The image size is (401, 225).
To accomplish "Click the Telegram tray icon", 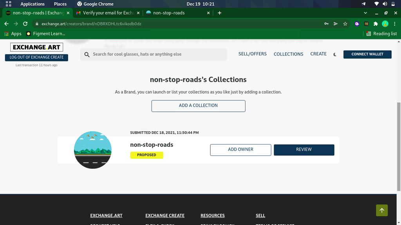I will pyautogui.click(x=363, y=4).
